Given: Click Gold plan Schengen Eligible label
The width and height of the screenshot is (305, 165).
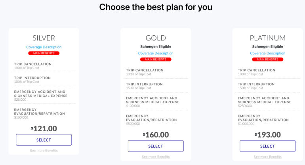Looking at the screenshot, I should point(156,46).
